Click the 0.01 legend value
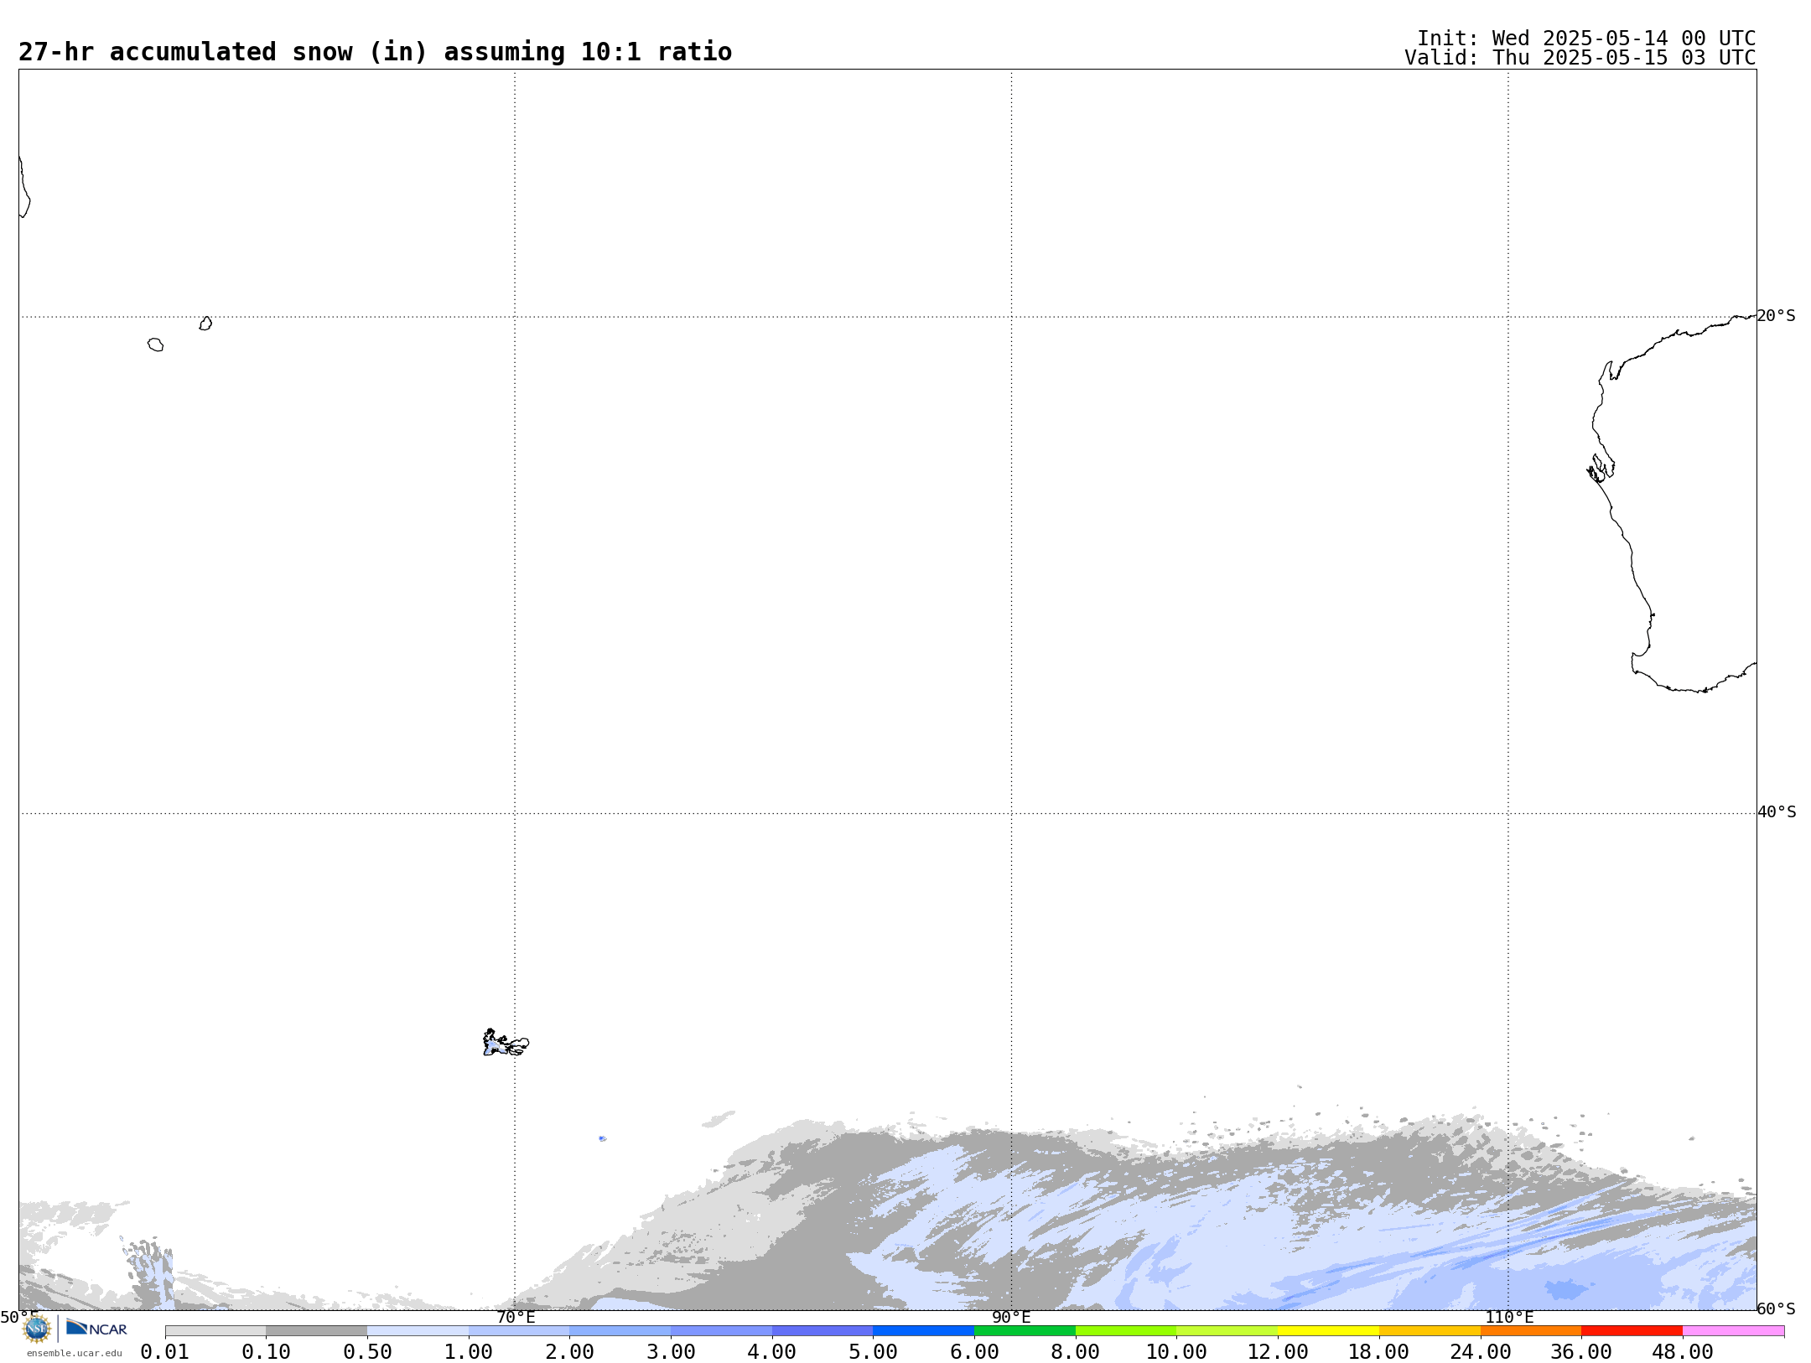Viewport: 1811px width, 1363px height. point(165,1352)
